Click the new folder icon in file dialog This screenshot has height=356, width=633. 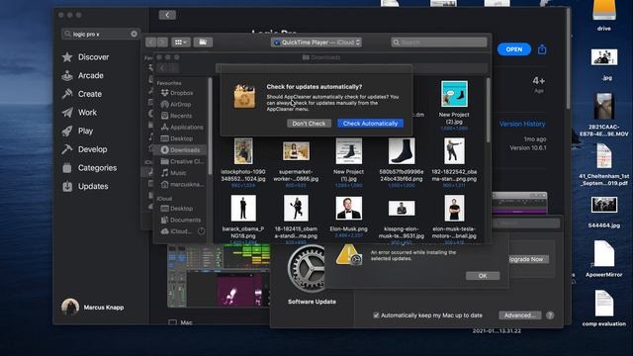pos(203,42)
